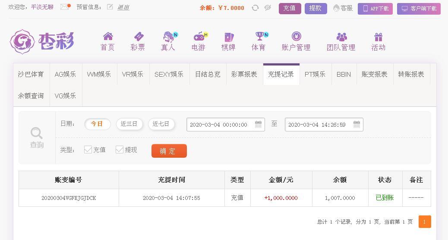Click amount +1,000.0000
This screenshot has width=448, height=240.
point(281,198)
